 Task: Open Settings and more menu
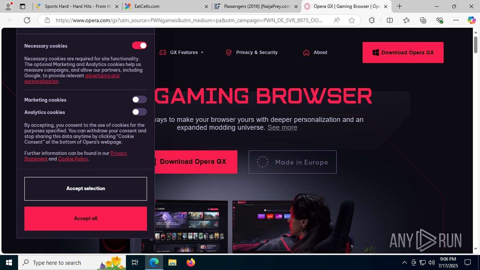click(456, 20)
